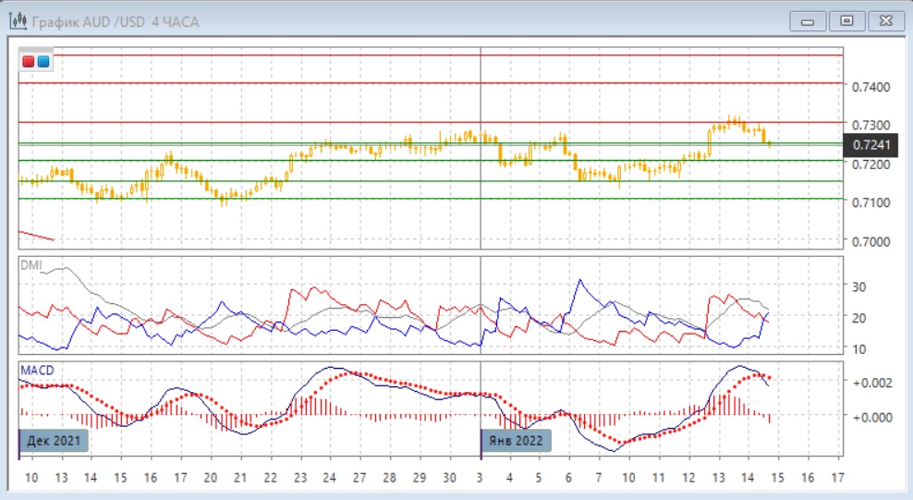Click the 0.7400 price level on scale
The height and width of the screenshot is (500, 913).
(870, 87)
